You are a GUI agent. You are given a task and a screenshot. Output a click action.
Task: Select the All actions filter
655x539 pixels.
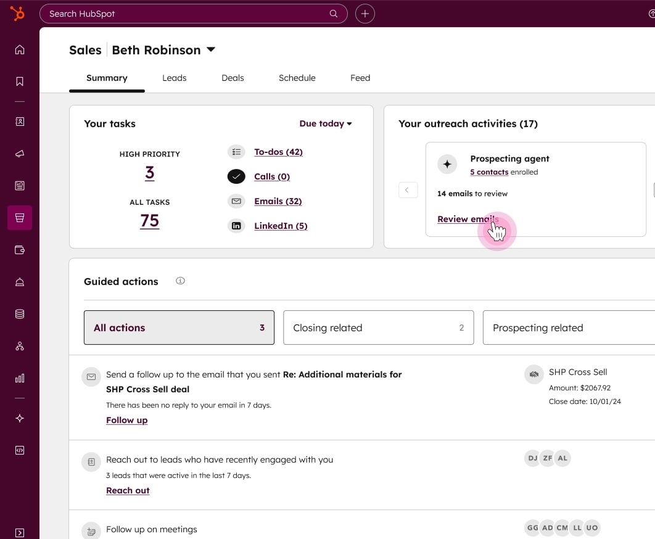tap(179, 327)
